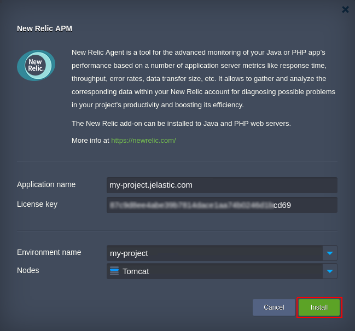Click the Environment name label

49,252
